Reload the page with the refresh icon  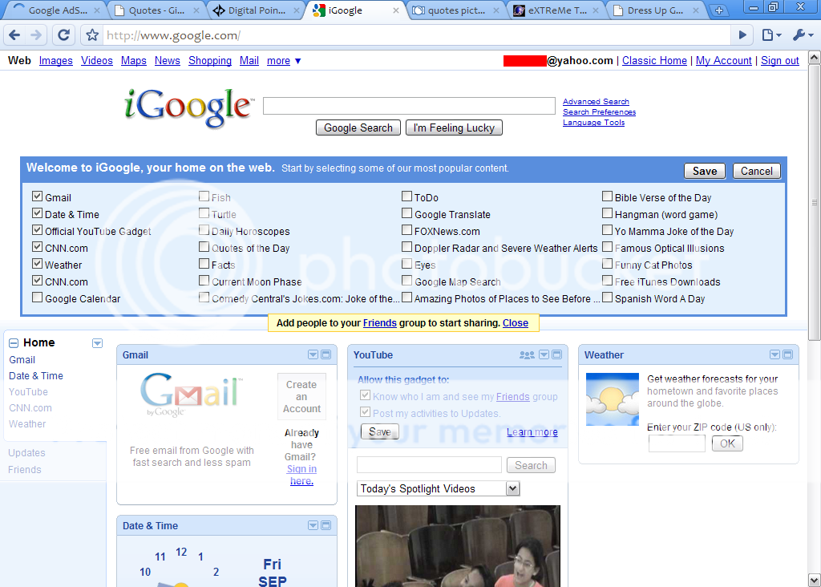click(x=63, y=35)
